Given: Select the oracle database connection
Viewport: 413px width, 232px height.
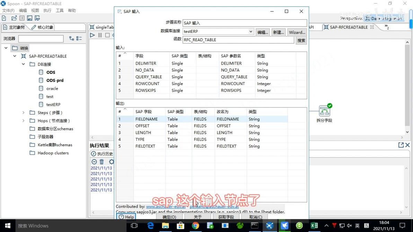Looking at the screenshot, I should coord(52,89).
